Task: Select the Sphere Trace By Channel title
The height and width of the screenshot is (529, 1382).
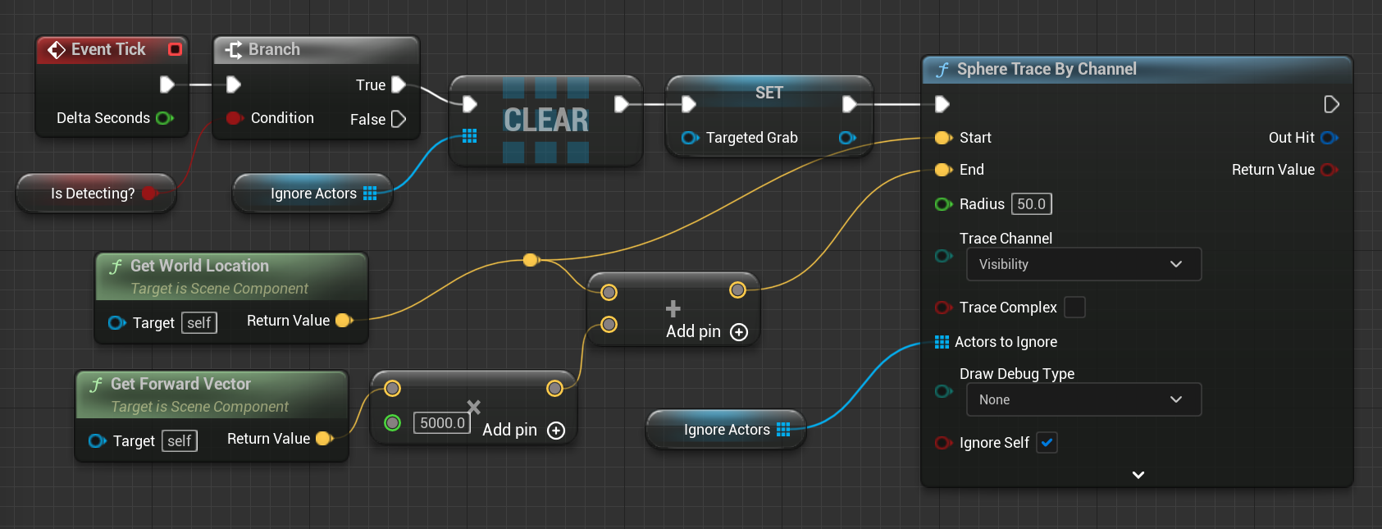Action: [1047, 69]
